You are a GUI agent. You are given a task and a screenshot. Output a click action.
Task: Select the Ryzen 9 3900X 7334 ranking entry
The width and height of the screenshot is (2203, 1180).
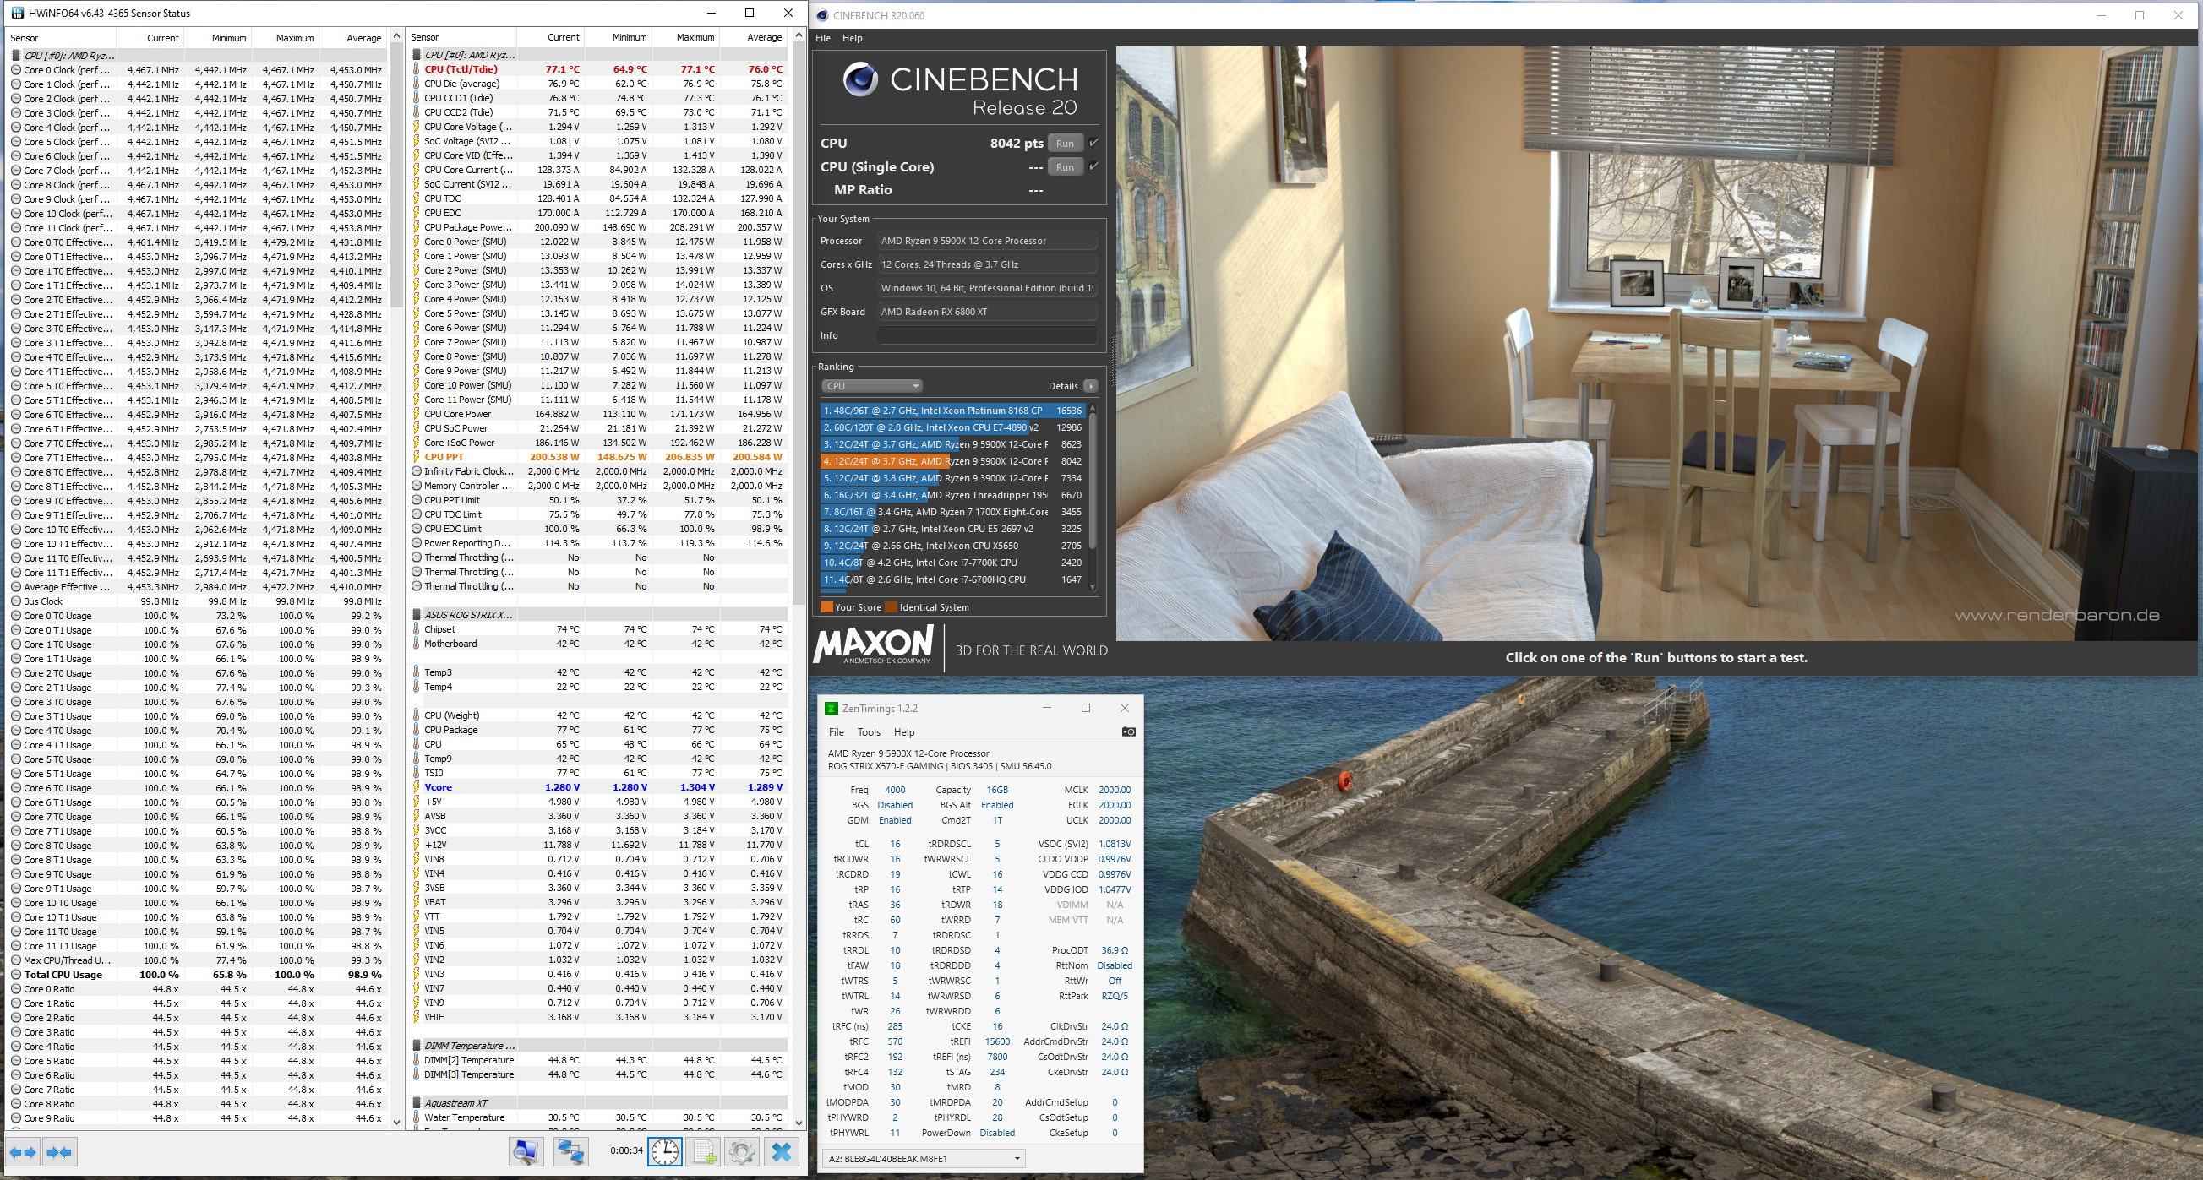952,478
